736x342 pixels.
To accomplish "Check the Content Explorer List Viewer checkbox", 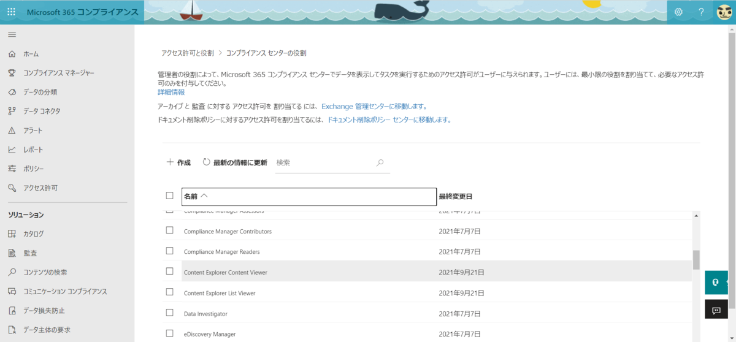I will click(x=170, y=292).
